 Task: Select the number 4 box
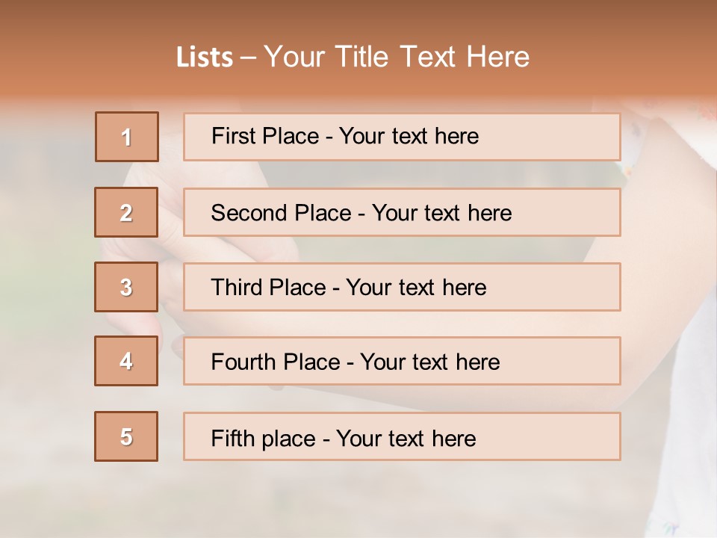coord(126,361)
